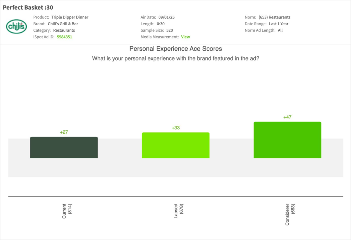Click the (653) Restaurants norm value
Image resolution: width=351 pixels, height=240 pixels.
click(275, 17)
